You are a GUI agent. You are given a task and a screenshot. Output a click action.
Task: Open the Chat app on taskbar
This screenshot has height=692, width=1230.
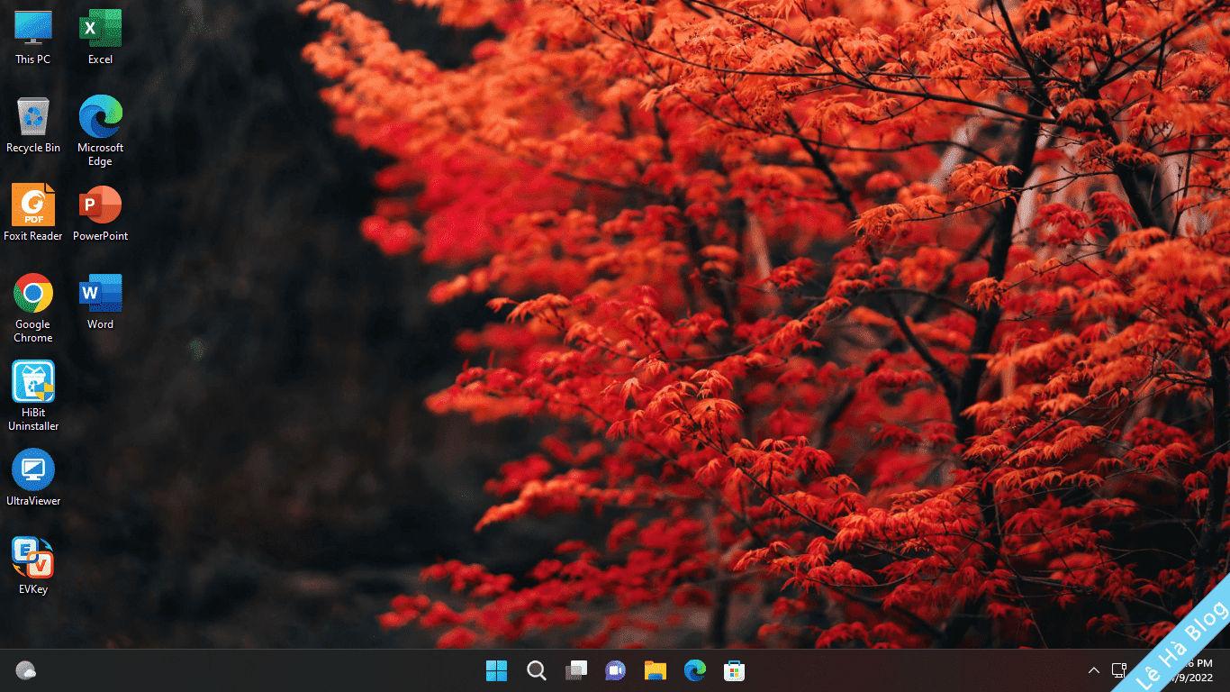(x=615, y=670)
